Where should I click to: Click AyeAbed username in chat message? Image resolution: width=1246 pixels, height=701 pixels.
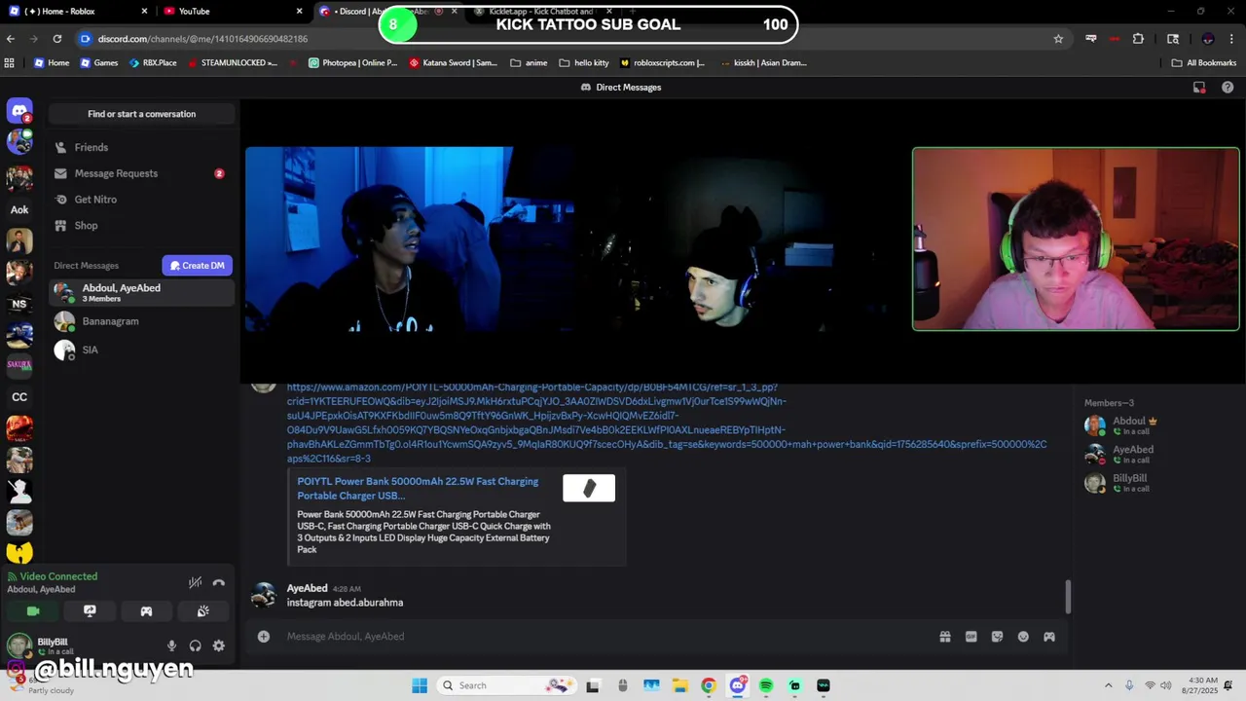[x=307, y=588]
